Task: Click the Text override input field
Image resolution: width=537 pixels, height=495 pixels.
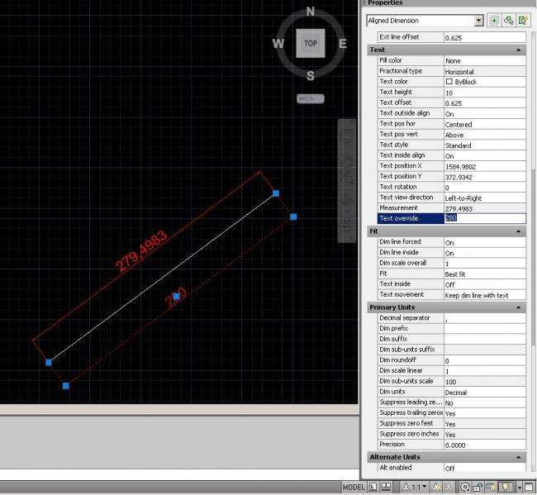Action: 484,219
